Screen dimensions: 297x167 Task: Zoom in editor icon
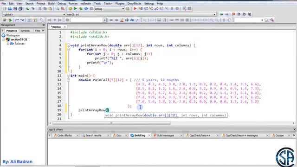tap(212, 20)
